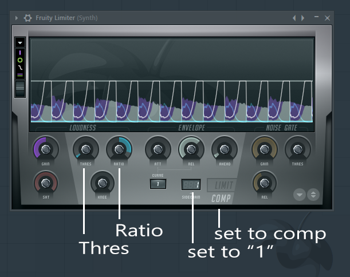Click the ENVELOPE section label

click(191, 128)
